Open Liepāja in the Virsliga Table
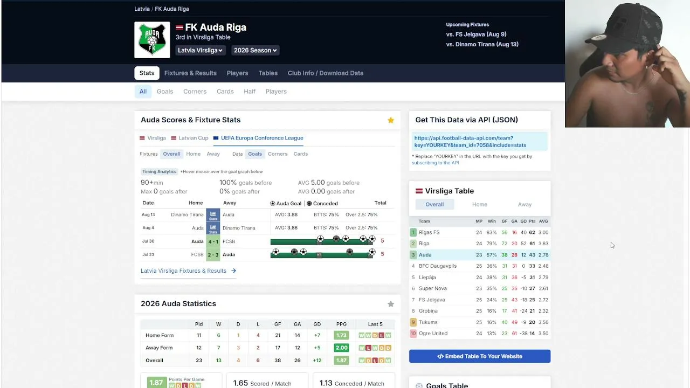Viewport: 690px width, 388px height. coord(427,278)
